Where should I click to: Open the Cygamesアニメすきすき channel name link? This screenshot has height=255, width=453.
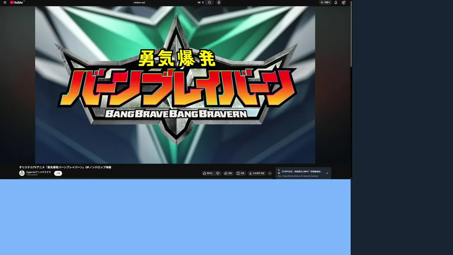39,172
